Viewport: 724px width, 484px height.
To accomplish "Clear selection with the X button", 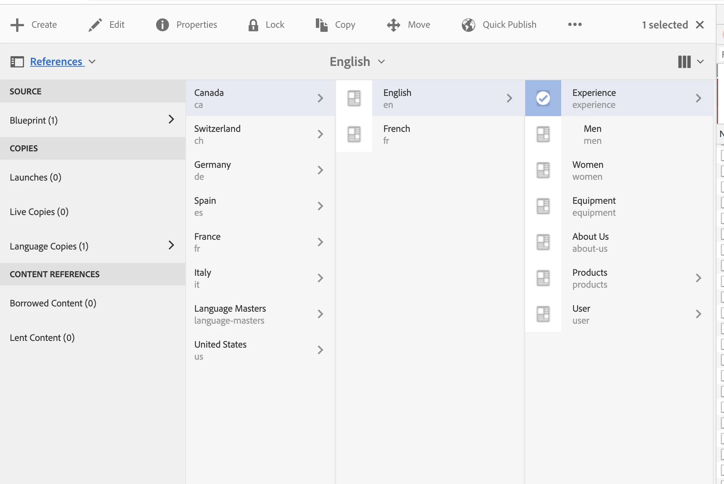I will point(700,25).
